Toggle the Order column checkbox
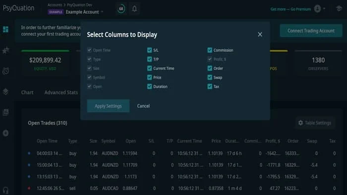Viewport: 347px width, 195px height. [210, 68]
